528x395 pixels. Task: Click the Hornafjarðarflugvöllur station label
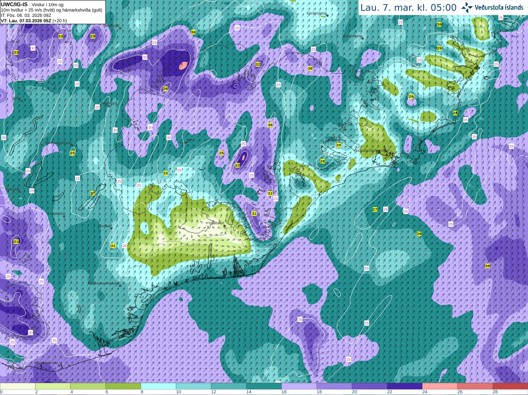(x=371, y=150)
